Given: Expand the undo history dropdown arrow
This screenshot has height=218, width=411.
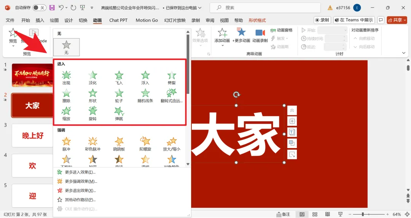Looking at the screenshot, I should [66, 8].
